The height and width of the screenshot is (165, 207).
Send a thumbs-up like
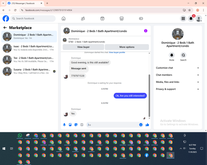point(147,125)
